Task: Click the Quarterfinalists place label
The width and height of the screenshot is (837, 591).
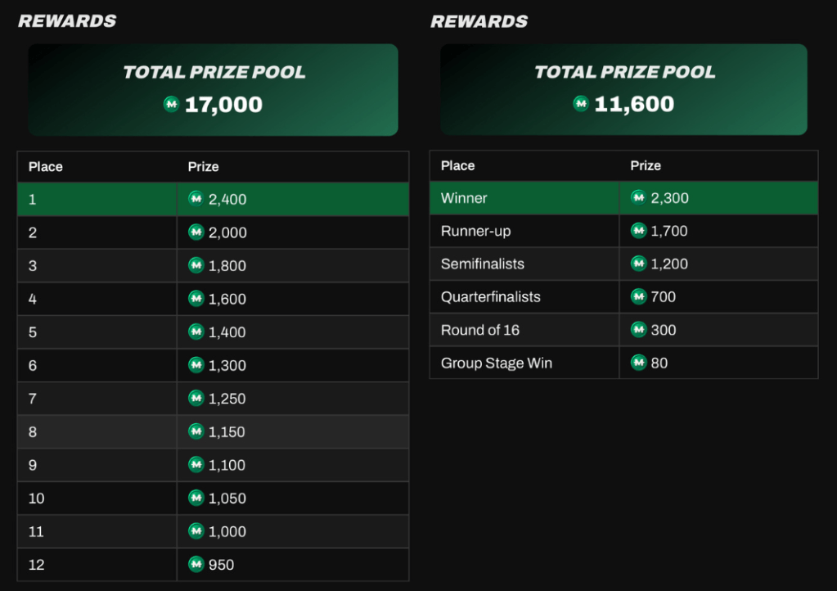Action: coord(490,296)
